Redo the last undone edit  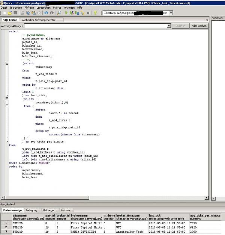point(52,13)
